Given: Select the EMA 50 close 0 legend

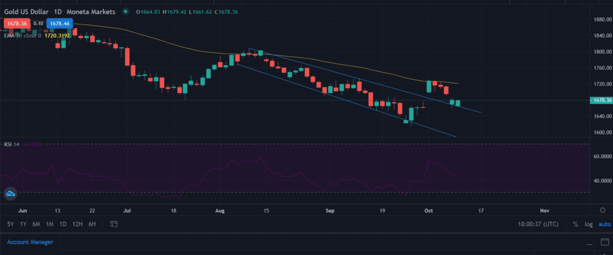Looking at the screenshot, I should [22, 35].
